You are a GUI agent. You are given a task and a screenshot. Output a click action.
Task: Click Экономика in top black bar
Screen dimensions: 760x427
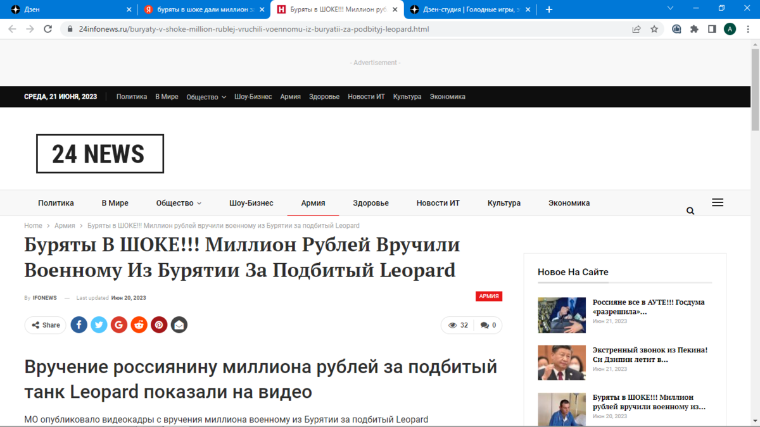tap(448, 97)
